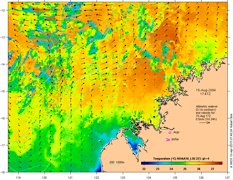Click the Temperature NOAA16_L3U colorbar title
Viewport: 233px width, 180px height.
point(181,159)
